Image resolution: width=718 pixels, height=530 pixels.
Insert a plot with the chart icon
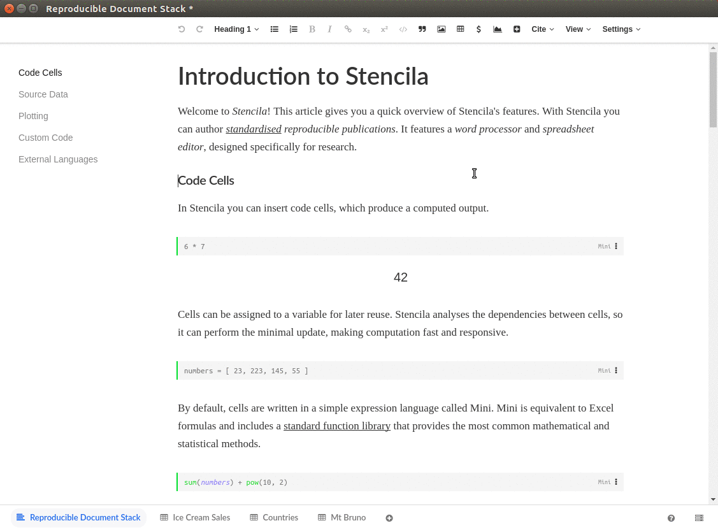tap(498, 29)
